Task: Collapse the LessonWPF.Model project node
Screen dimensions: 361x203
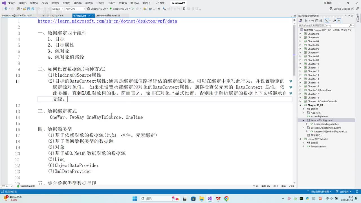Action: click(x=300, y=139)
